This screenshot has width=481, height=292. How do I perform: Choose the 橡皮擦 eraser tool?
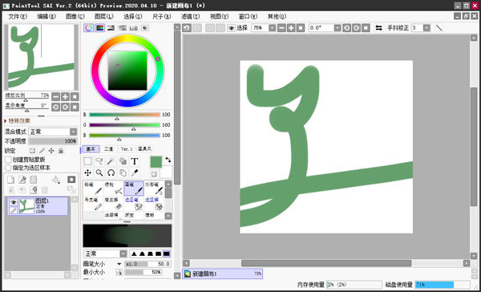point(114,204)
